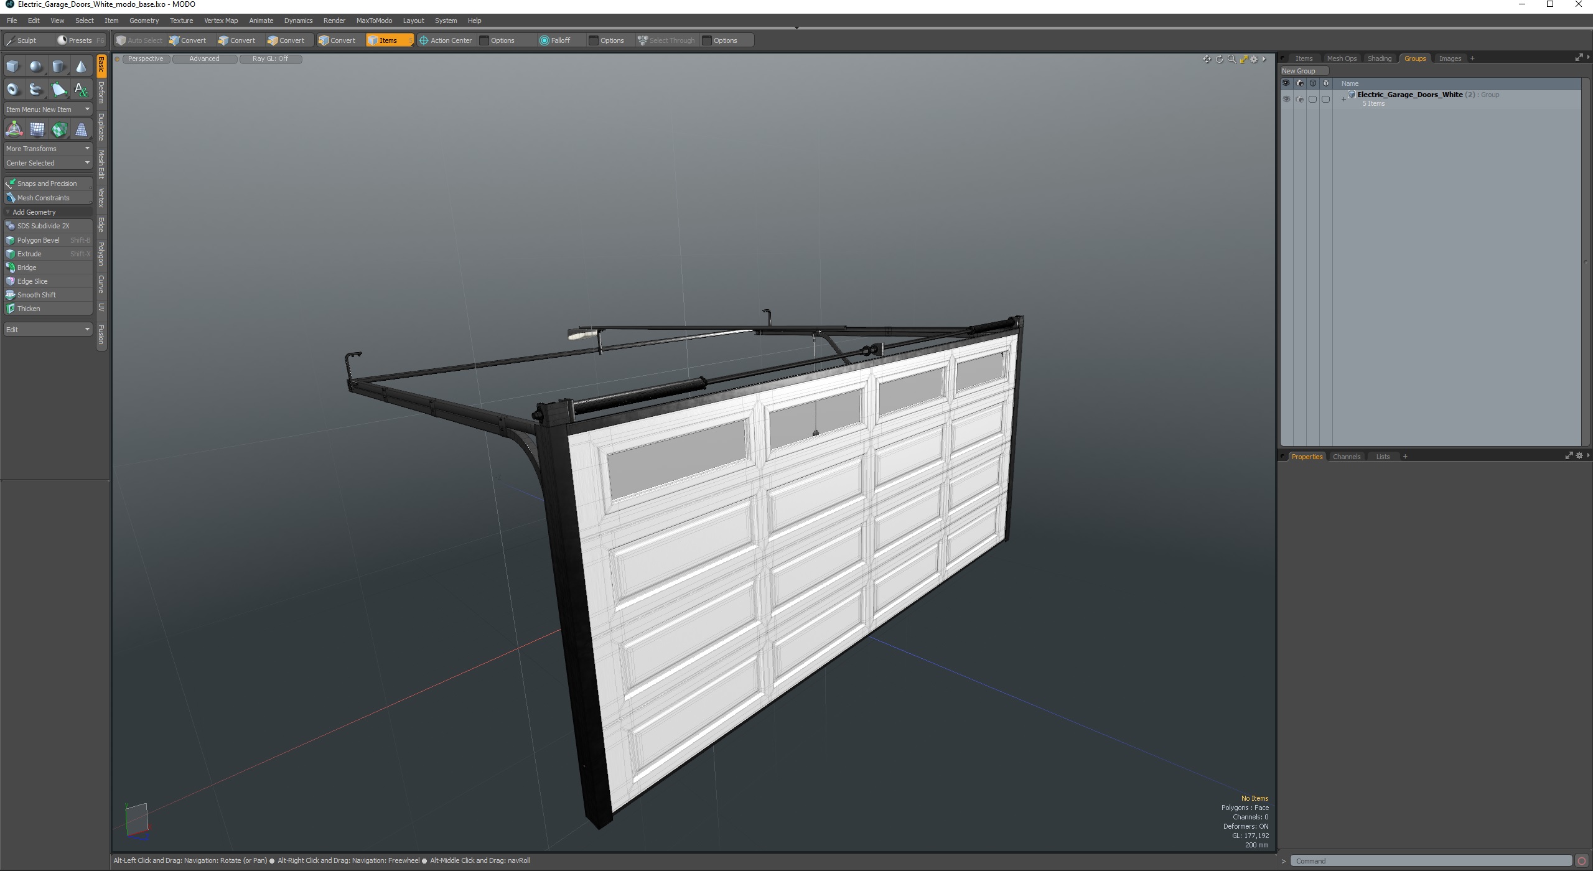The image size is (1593, 871).
Task: Open the Item Menu: New Item dropdown
Action: point(48,109)
